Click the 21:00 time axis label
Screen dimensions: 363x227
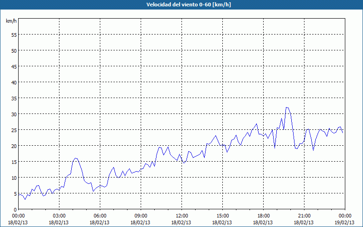point(304,216)
